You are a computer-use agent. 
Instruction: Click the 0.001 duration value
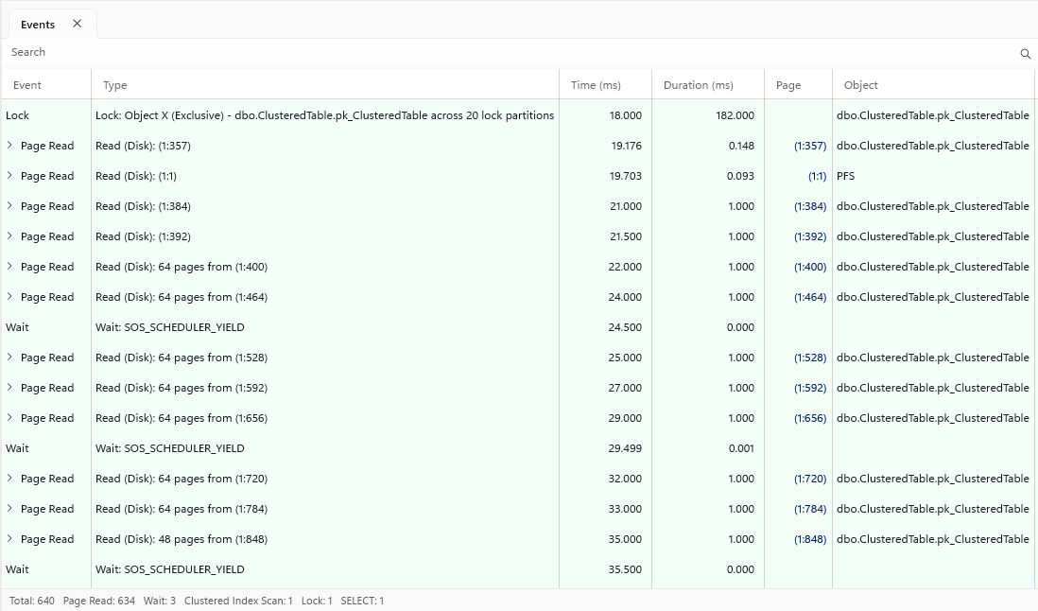(x=741, y=448)
